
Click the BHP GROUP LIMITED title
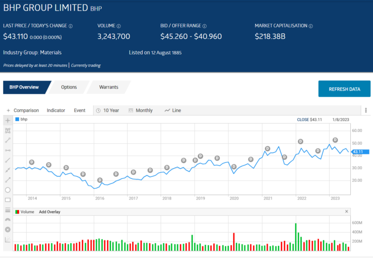click(x=46, y=8)
